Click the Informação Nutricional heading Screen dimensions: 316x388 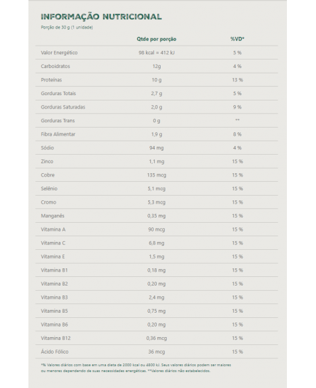point(101,17)
